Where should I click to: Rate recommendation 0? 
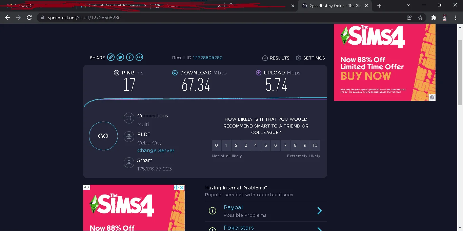point(217,145)
